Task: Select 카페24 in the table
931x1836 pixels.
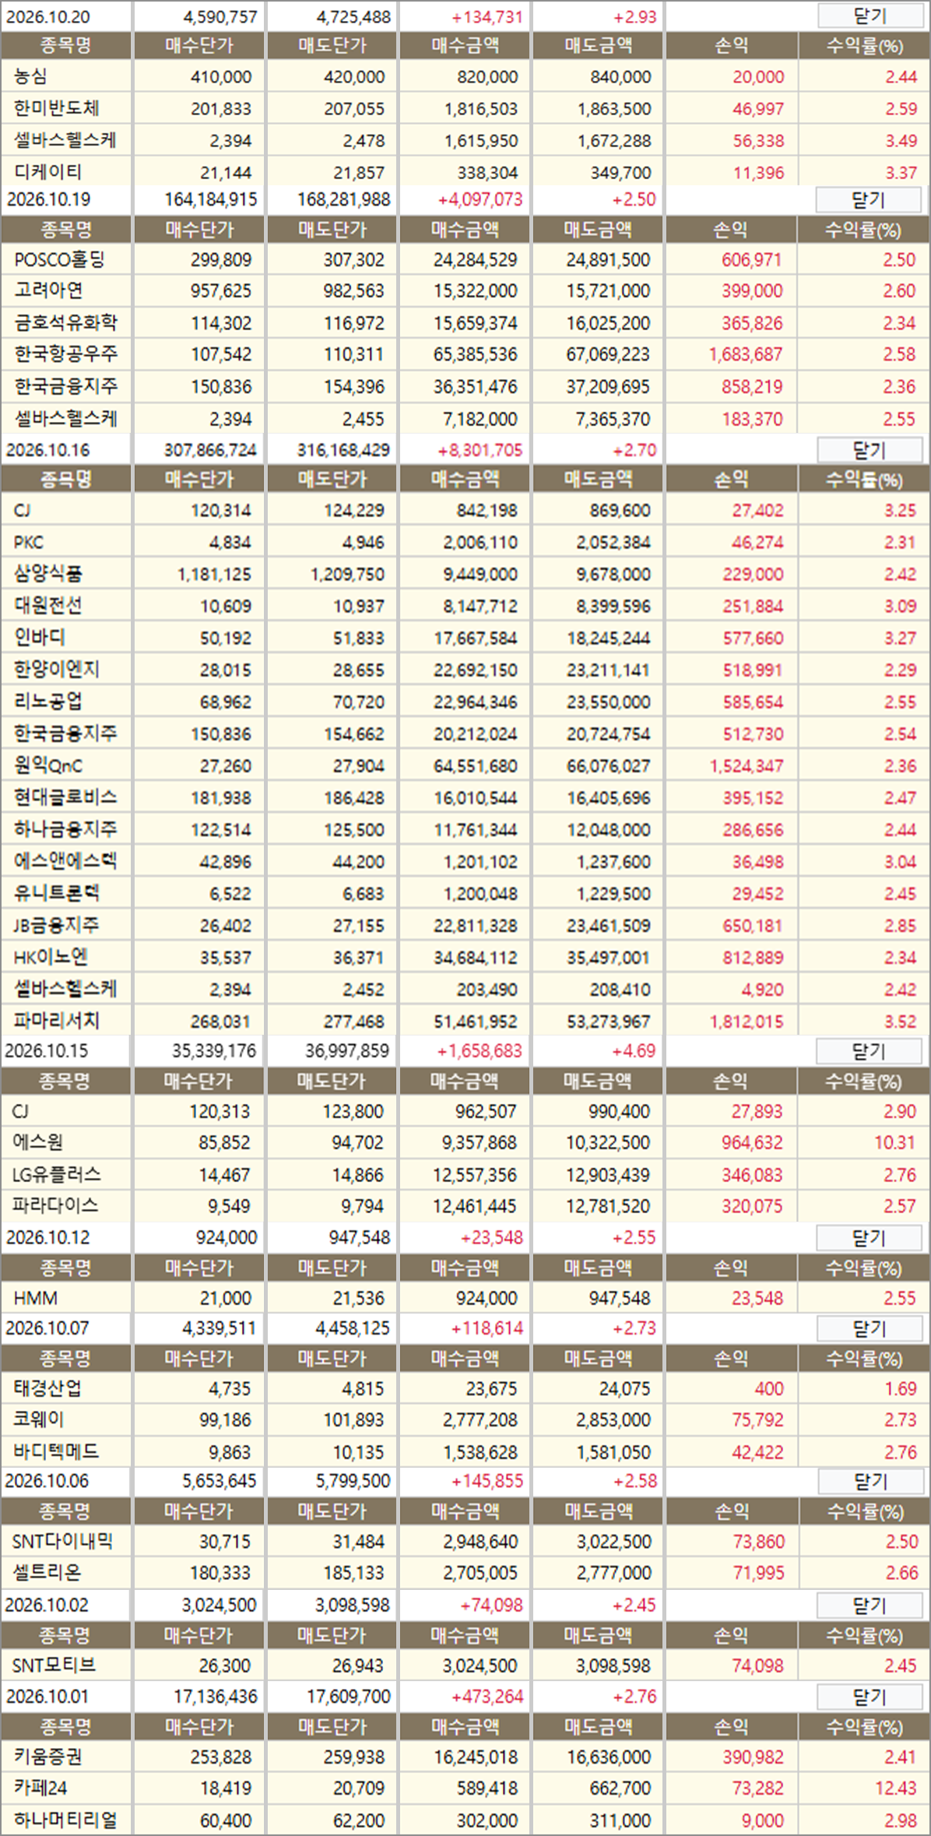Action: [x=40, y=1788]
